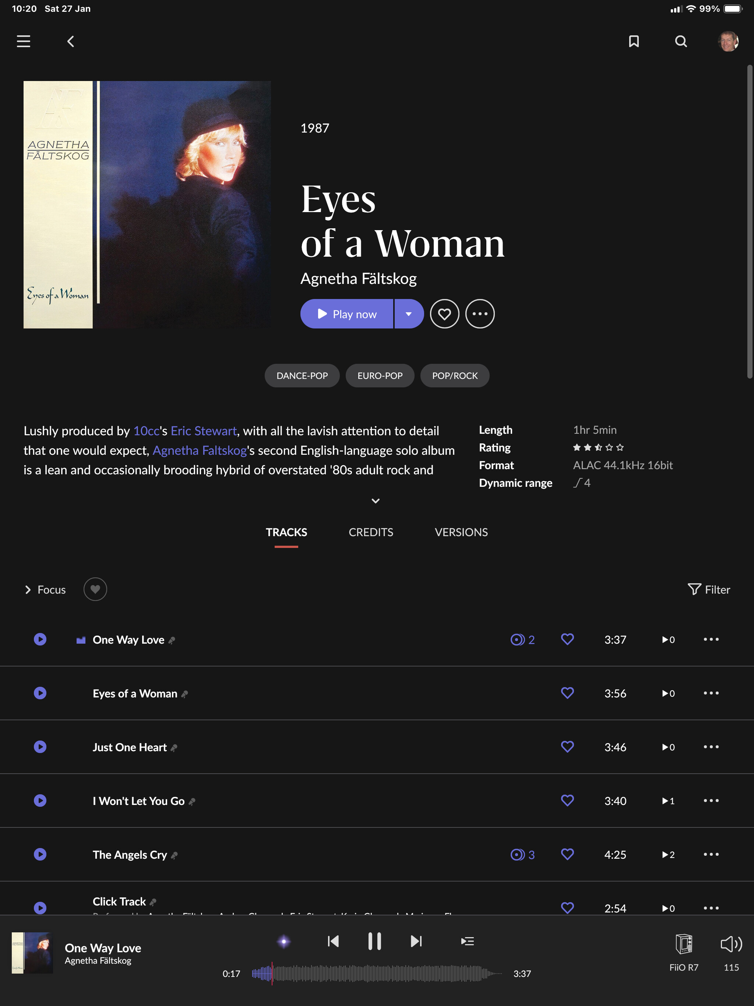The width and height of the screenshot is (754, 1006).
Task: Pause the current playback
Action: [x=374, y=942]
